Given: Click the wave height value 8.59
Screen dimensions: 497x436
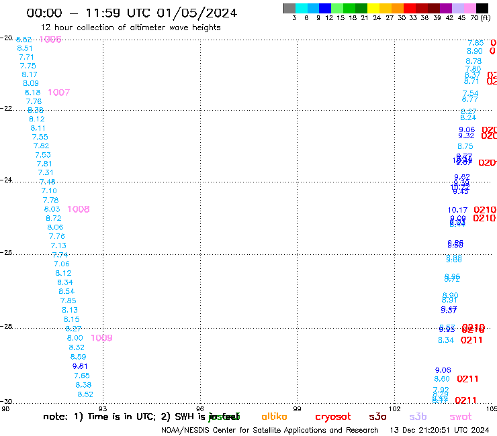Looking at the screenshot, I should click(x=79, y=357).
